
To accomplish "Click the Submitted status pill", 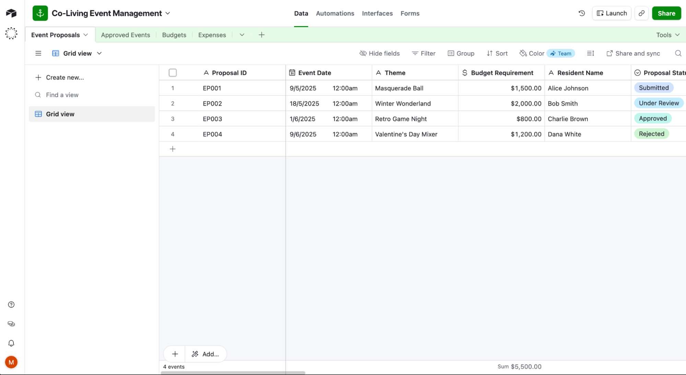I will [x=653, y=88].
